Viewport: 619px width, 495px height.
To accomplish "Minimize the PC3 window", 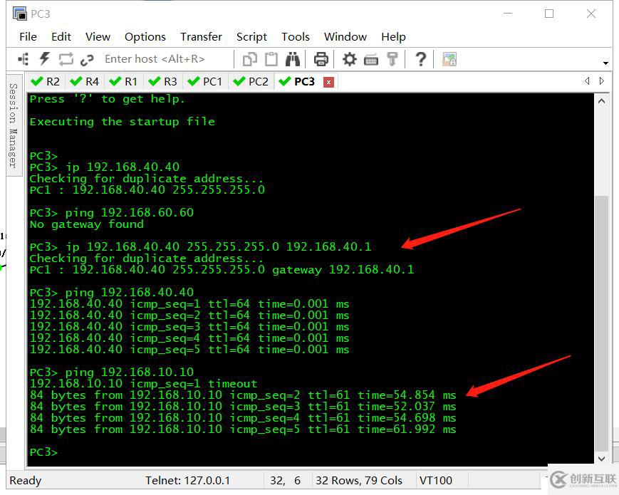I will (x=508, y=14).
